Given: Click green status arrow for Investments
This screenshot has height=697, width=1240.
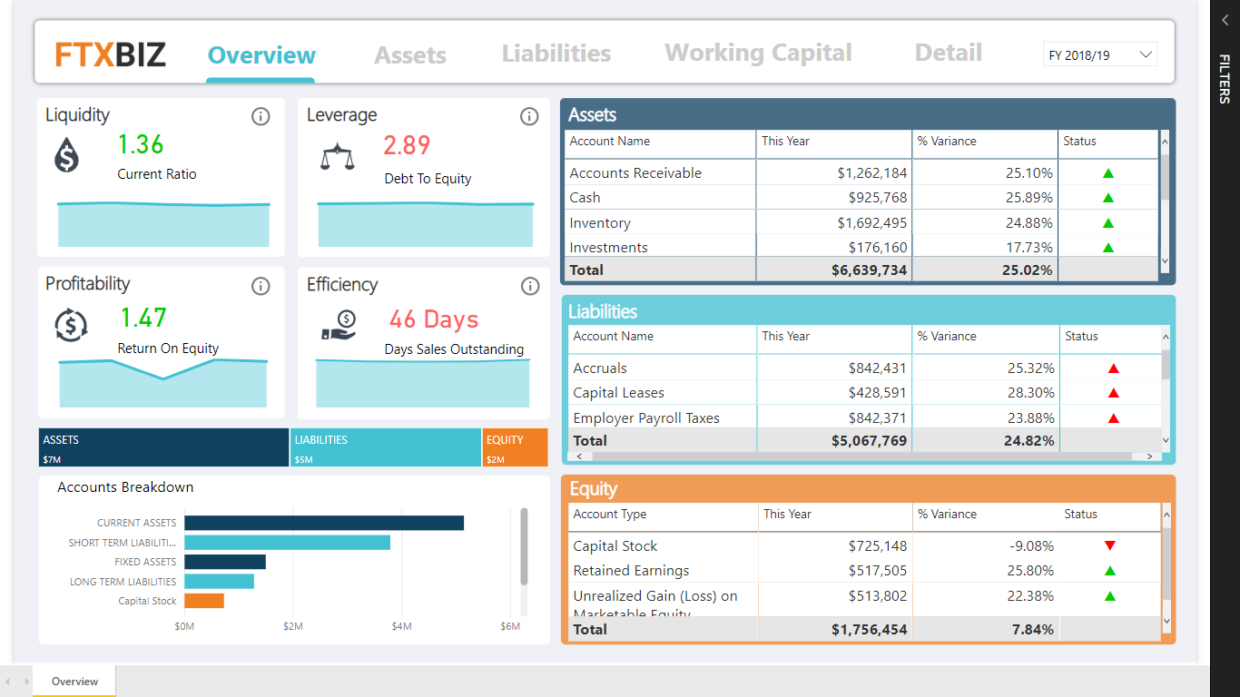Looking at the screenshot, I should [x=1108, y=248].
